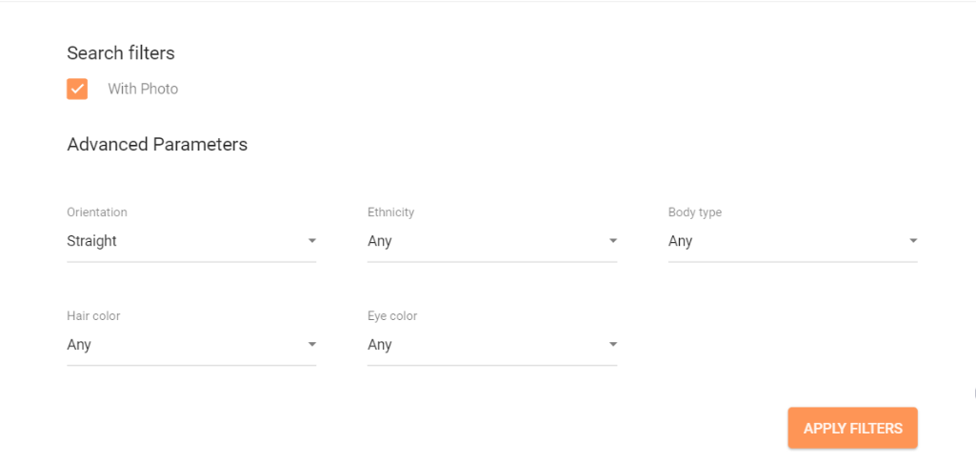
Task: Open the Ethnicity dropdown field
Action: pyautogui.click(x=482, y=241)
